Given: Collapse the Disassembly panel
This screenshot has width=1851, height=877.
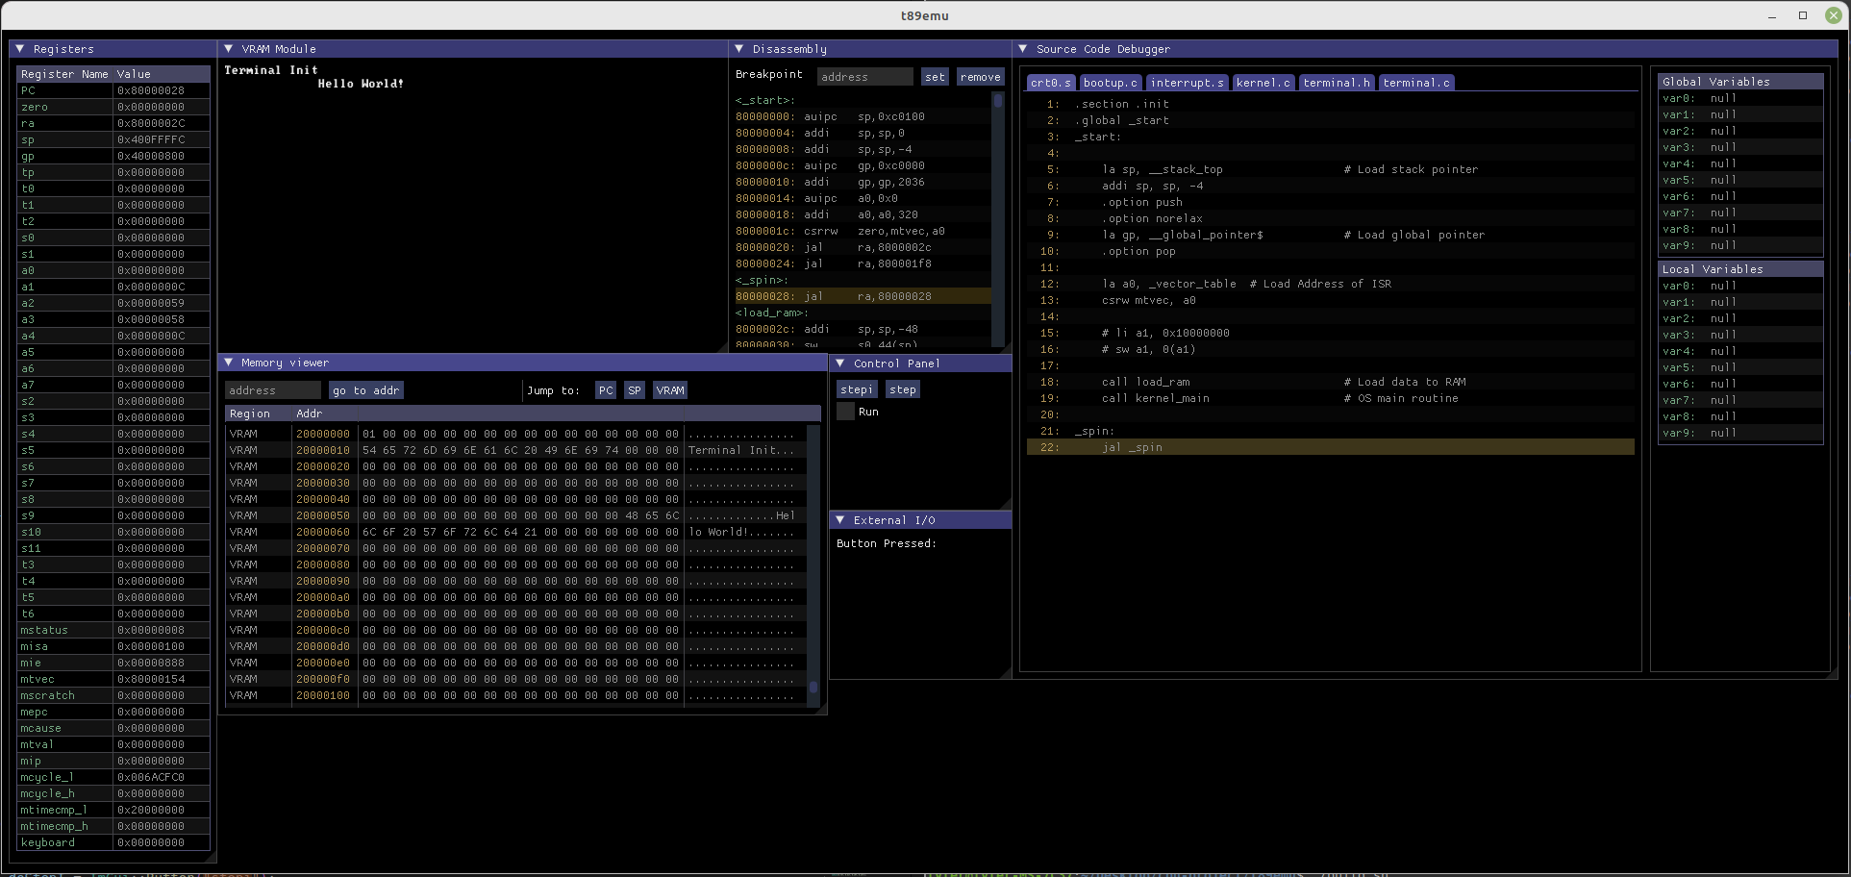Looking at the screenshot, I should (x=738, y=48).
